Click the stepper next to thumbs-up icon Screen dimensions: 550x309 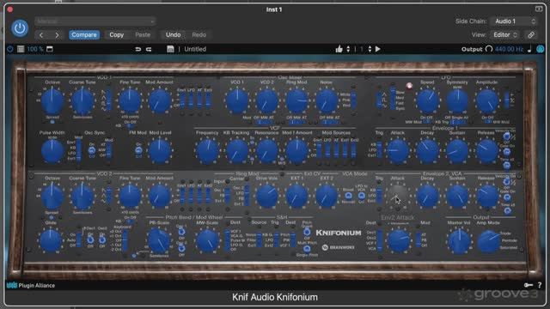(x=348, y=49)
